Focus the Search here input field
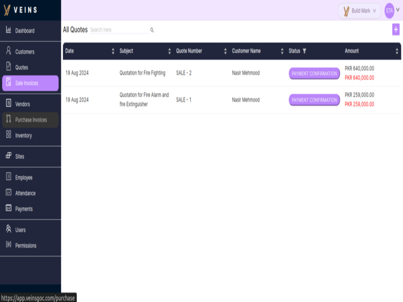The width and height of the screenshot is (403, 302). 119,30
